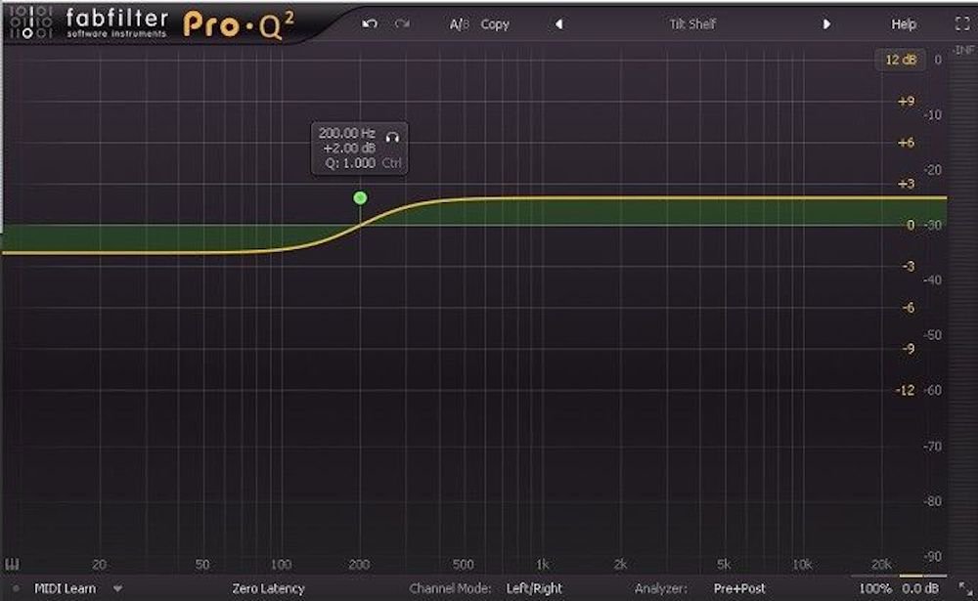Open the Tilt Shelf preset menu
The width and height of the screenshot is (978, 601).
point(692,24)
